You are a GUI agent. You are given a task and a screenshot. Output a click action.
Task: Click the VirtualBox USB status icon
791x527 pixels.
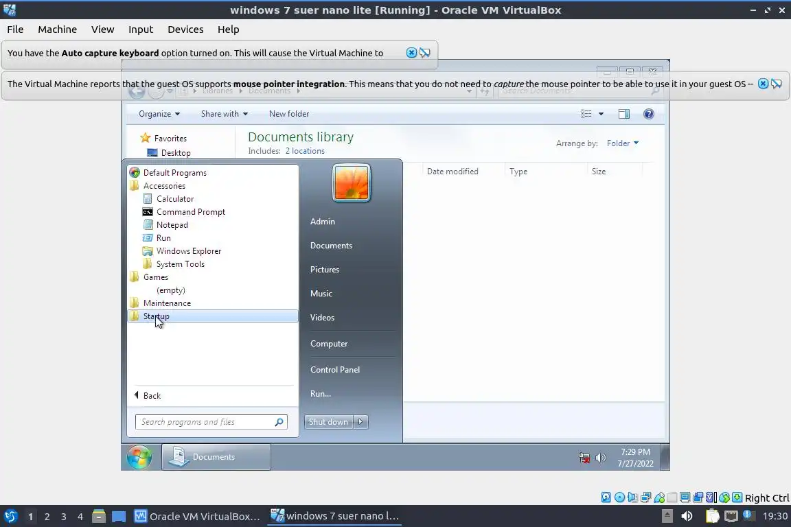[x=659, y=497]
